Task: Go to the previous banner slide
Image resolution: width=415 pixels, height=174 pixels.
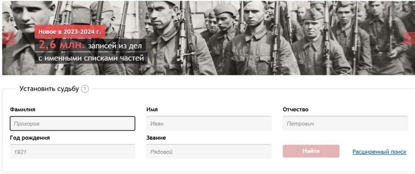Action: pos(8,38)
